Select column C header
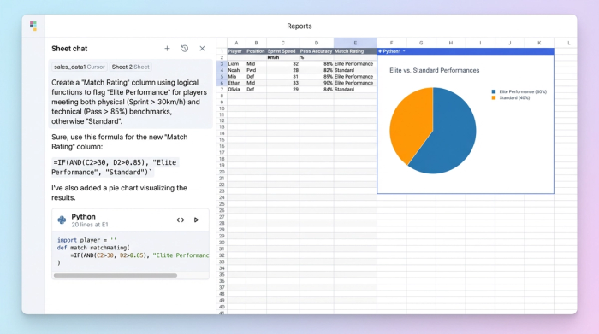 click(x=282, y=43)
